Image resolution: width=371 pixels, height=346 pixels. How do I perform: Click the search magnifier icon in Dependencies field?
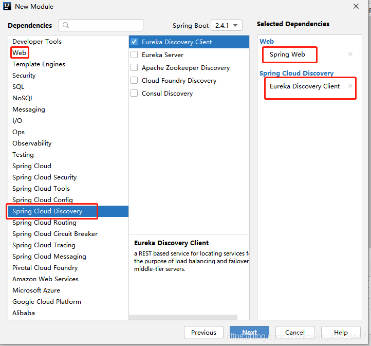pyautogui.click(x=66, y=25)
